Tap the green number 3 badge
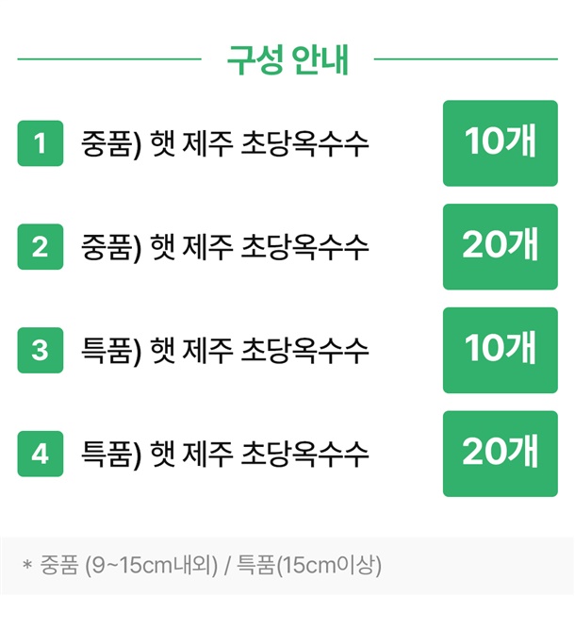 (x=41, y=350)
